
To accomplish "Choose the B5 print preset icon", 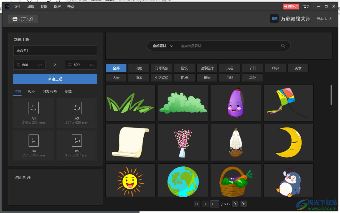I will pos(77,141).
